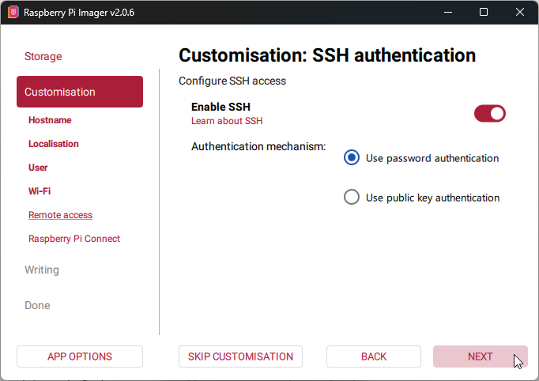Screen dimensions: 539x381
Task: Choose Use public key authentication
Action: [352, 198]
